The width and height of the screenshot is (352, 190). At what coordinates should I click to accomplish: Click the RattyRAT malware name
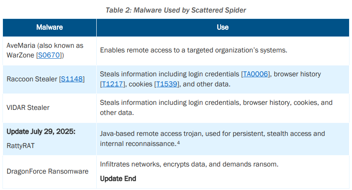[x=21, y=146]
